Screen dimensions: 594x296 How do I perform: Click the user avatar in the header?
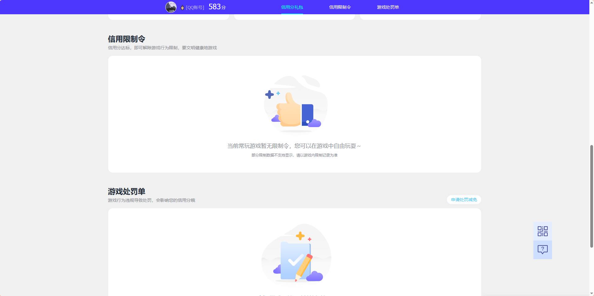[x=171, y=7]
